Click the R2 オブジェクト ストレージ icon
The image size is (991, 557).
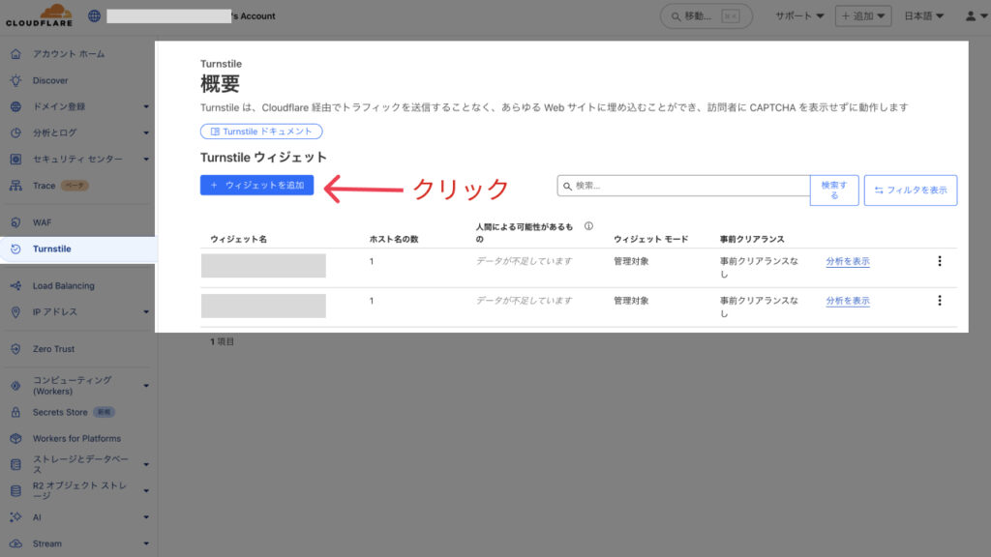pyautogui.click(x=15, y=490)
